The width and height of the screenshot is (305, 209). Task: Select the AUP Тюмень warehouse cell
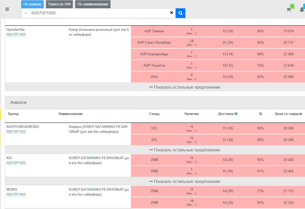click(x=154, y=31)
